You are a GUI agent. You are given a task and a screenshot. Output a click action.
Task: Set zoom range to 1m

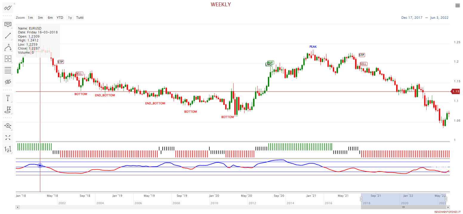click(30, 18)
